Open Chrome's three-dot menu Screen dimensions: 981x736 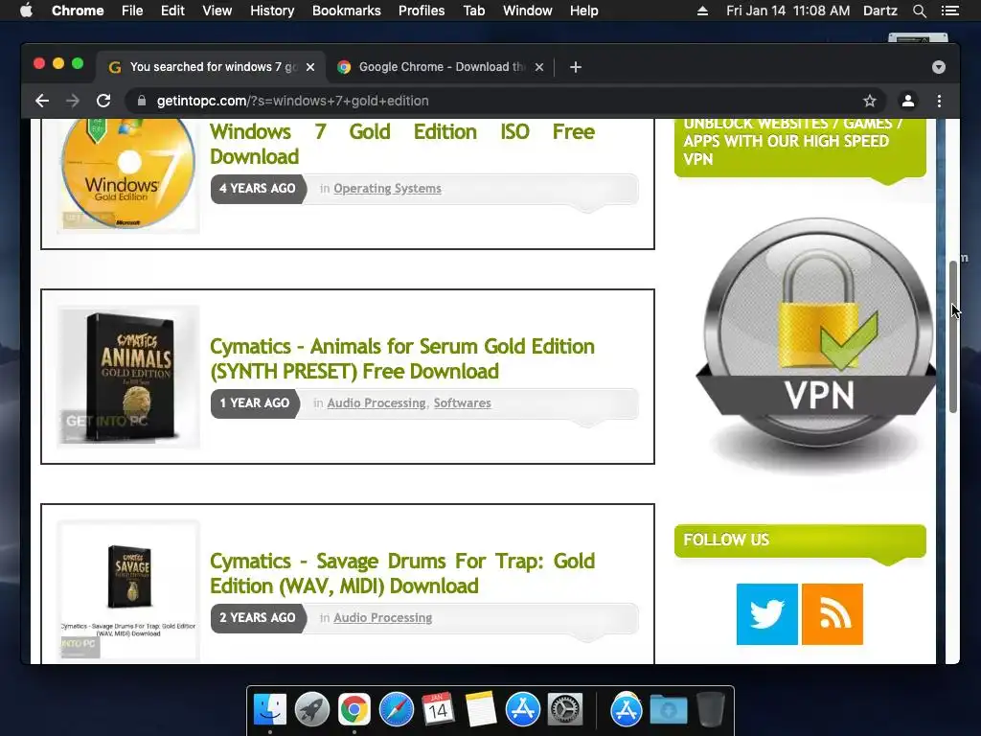(939, 101)
